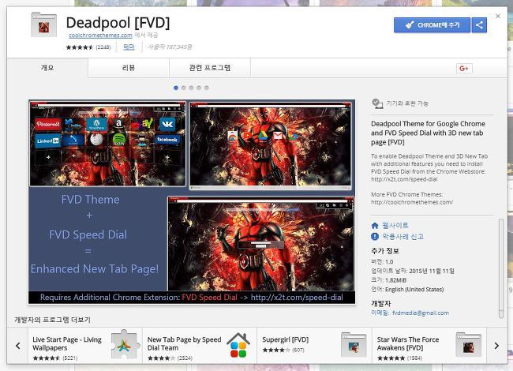
Task: Add theme with CHROME에 추가 button
Action: [432, 25]
